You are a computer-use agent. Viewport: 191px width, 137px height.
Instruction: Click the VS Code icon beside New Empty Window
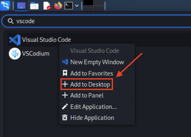pyautogui.click(x=65, y=62)
